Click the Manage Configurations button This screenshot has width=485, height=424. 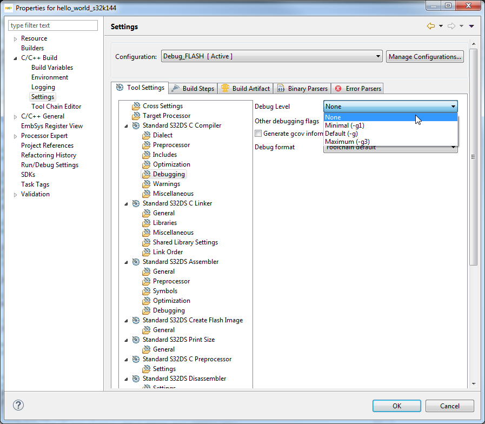coord(424,56)
